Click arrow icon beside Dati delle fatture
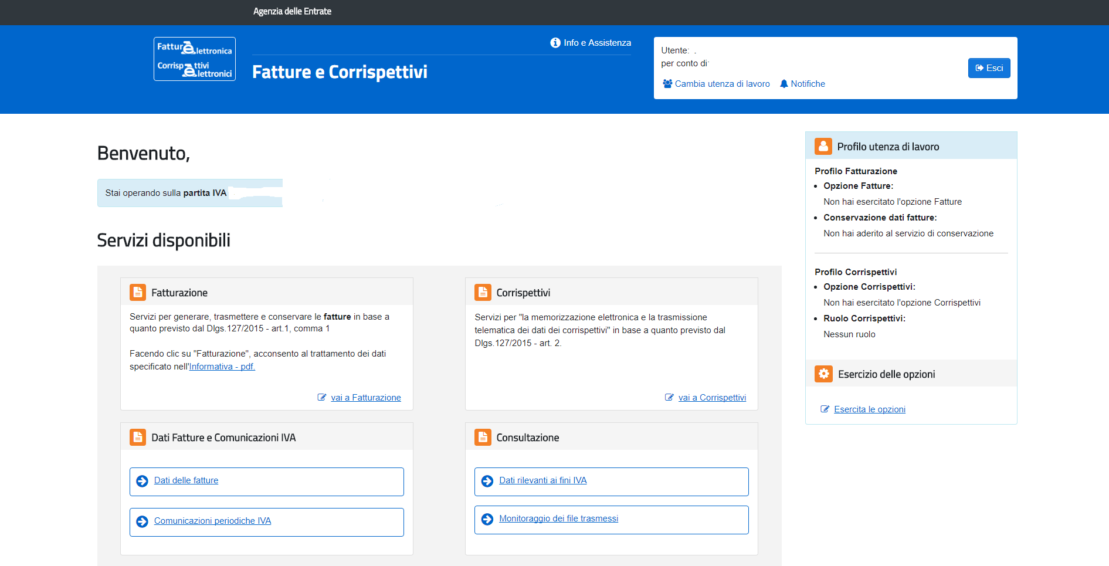1109x566 pixels. (142, 481)
